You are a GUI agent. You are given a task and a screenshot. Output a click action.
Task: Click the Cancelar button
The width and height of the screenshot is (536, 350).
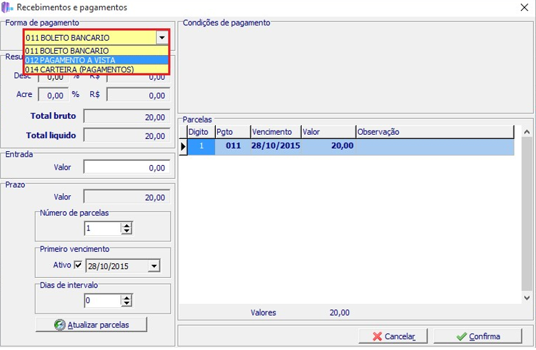393,336
